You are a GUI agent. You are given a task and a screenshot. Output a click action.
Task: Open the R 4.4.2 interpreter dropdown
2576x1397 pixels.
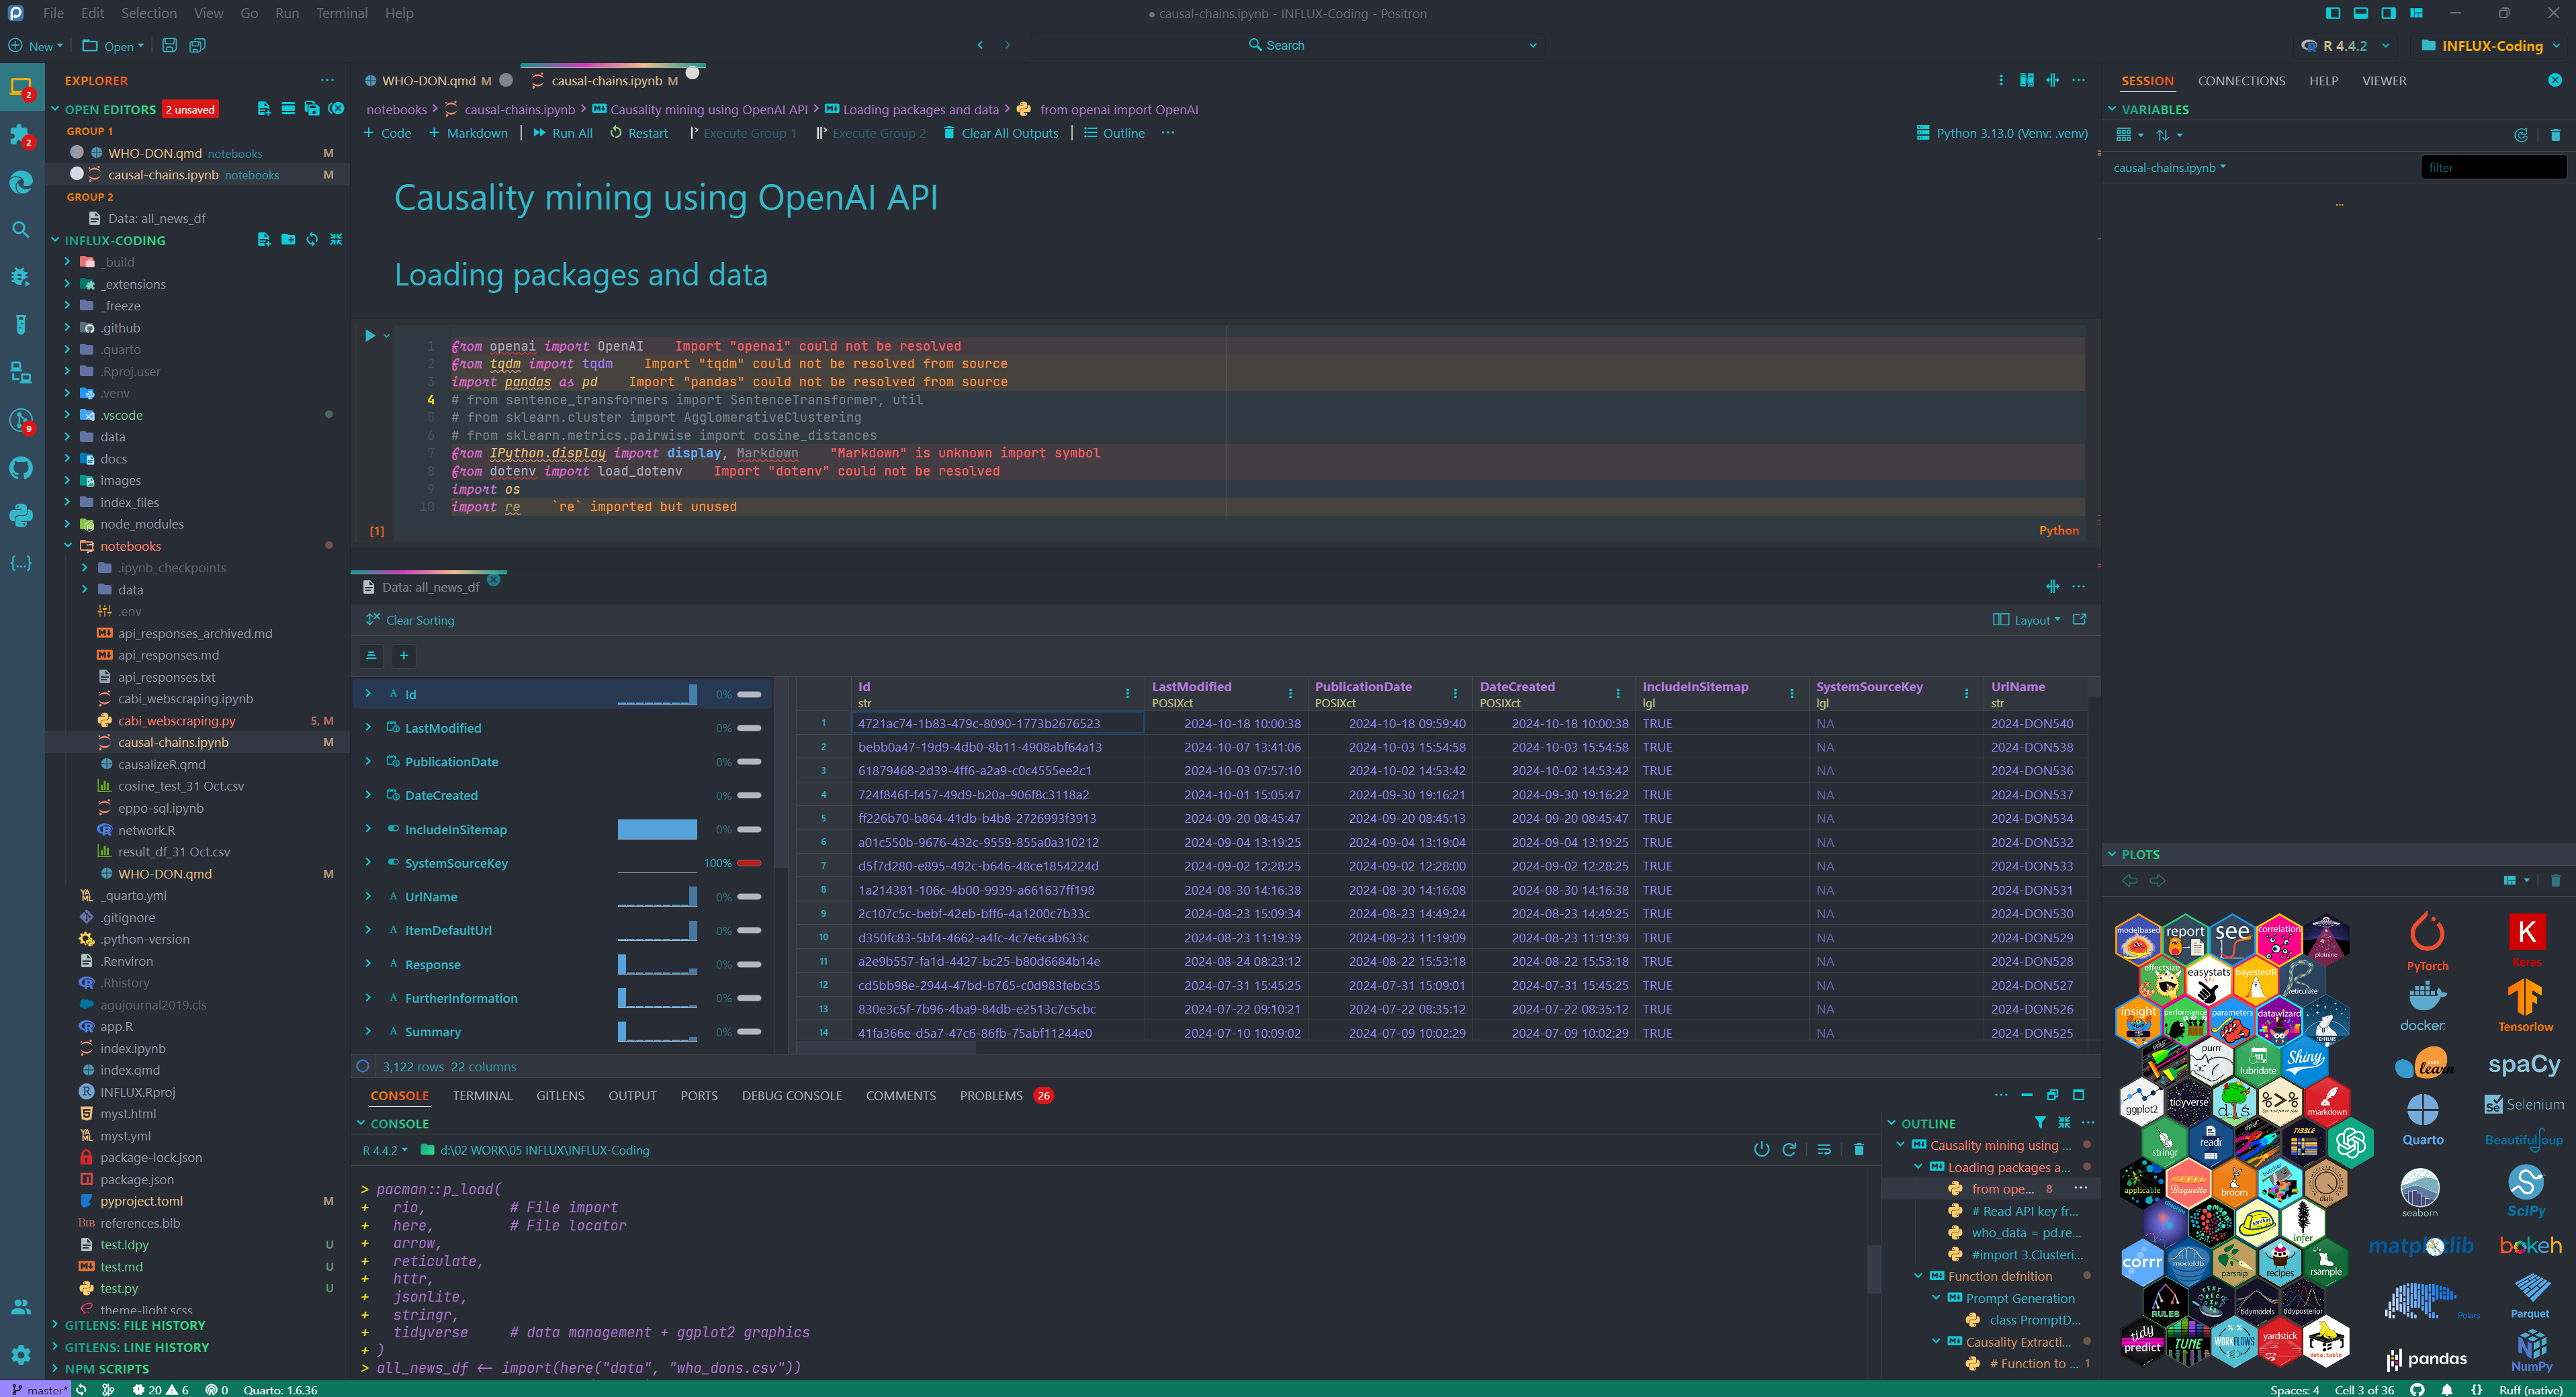click(2345, 46)
